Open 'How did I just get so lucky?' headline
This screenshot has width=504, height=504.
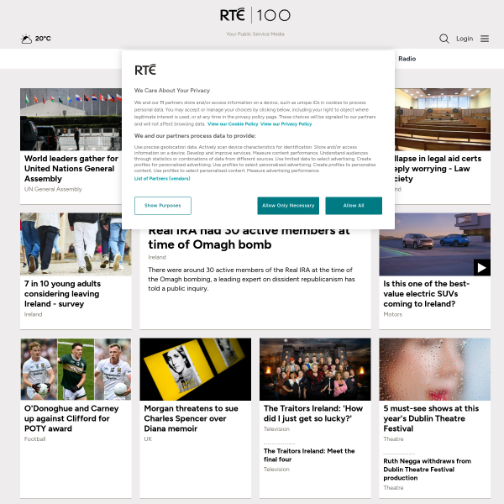pyautogui.click(x=313, y=413)
